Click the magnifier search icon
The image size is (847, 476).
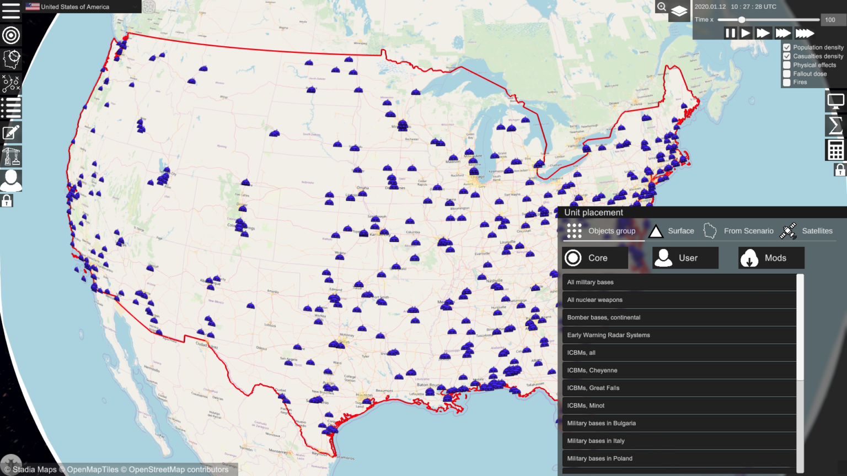tap(661, 7)
